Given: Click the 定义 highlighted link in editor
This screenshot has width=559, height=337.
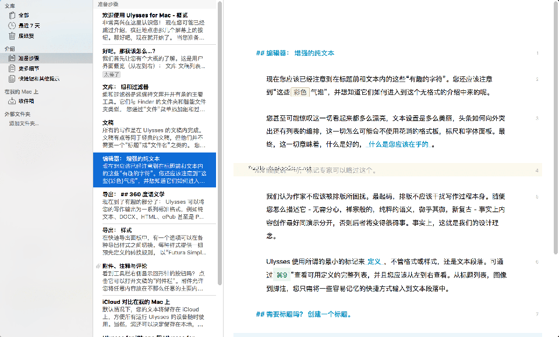Looking at the screenshot, I should (x=374, y=262).
